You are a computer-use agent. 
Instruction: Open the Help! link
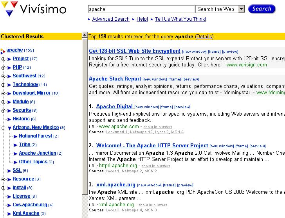pos(142,19)
